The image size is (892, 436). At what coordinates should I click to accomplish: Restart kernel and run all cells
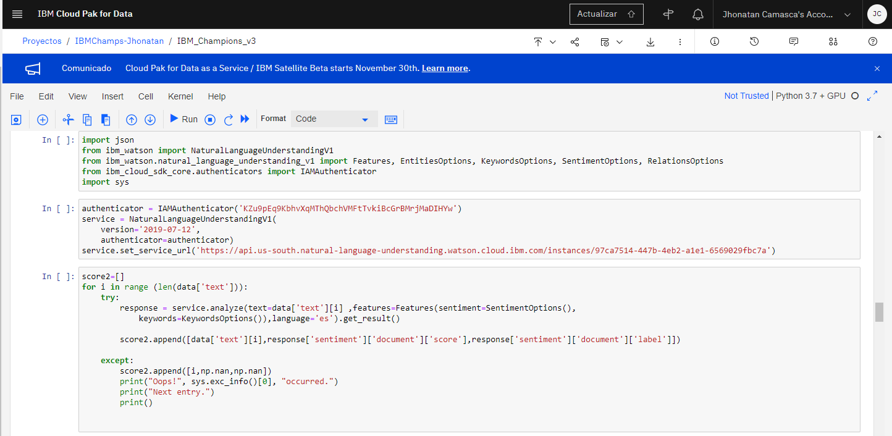tap(245, 119)
